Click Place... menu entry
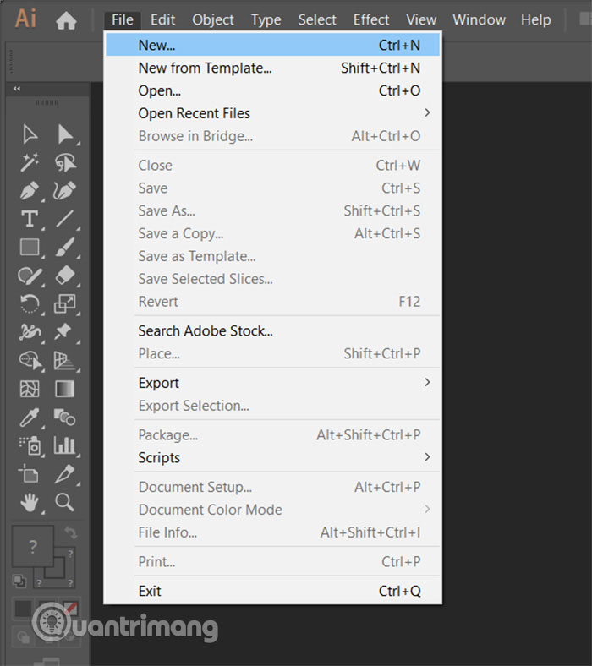Screen dimensions: 592x666 (272, 353)
